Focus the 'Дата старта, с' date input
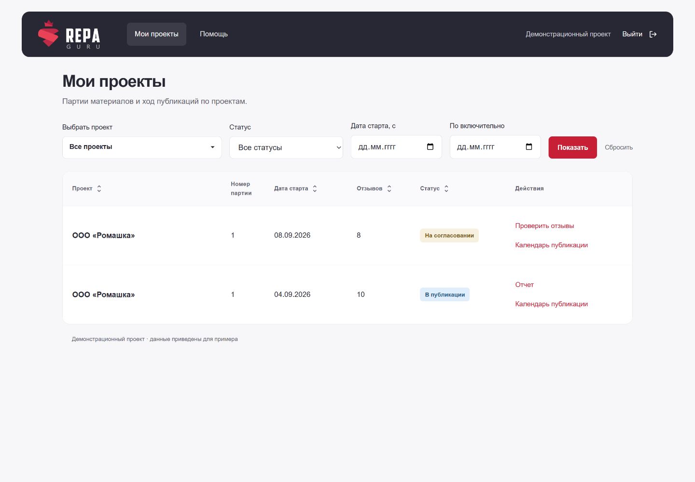 396,147
